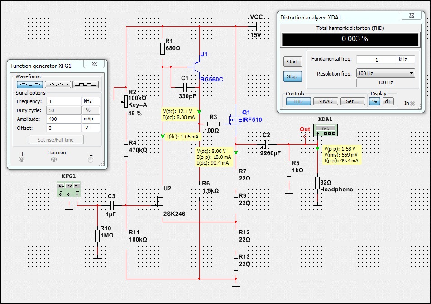The height and width of the screenshot is (304, 431).
Task: Open the duty cycle percent unit selector
Action: [91, 110]
